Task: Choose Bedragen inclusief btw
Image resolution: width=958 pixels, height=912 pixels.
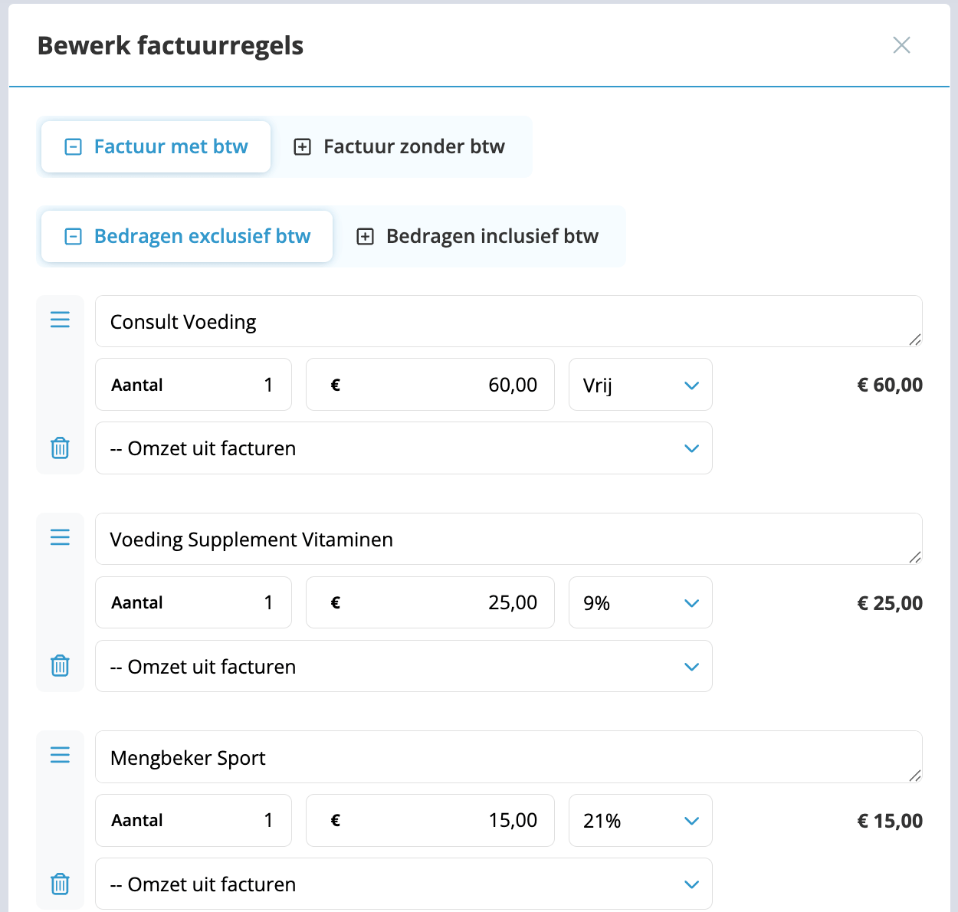Action: coord(477,236)
